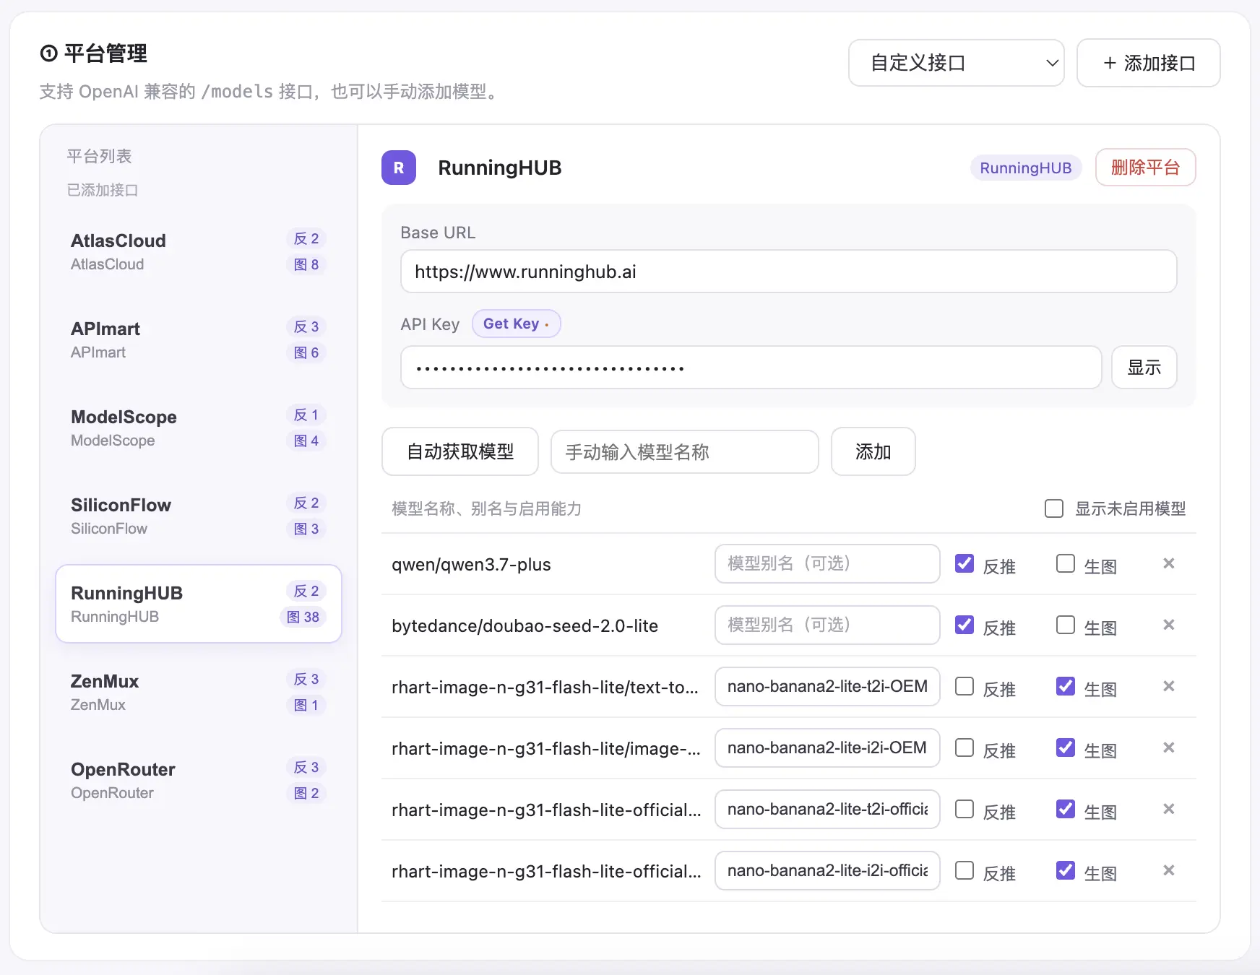
Task: Click 删除平台 to delete platform
Action: [x=1145, y=168]
